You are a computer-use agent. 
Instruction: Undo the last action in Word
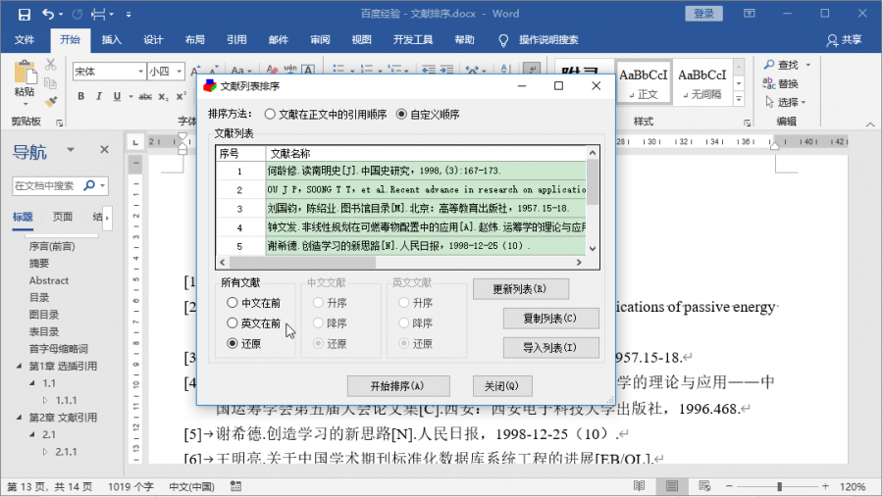coord(48,14)
